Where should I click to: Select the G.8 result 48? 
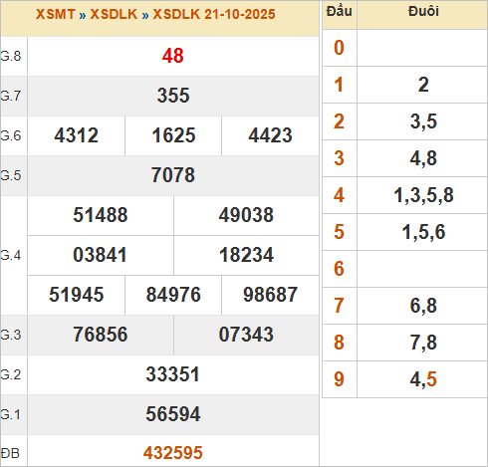click(x=172, y=56)
